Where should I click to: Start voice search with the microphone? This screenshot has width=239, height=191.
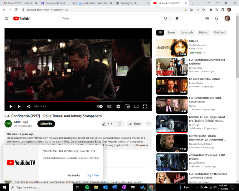coord(177,18)
